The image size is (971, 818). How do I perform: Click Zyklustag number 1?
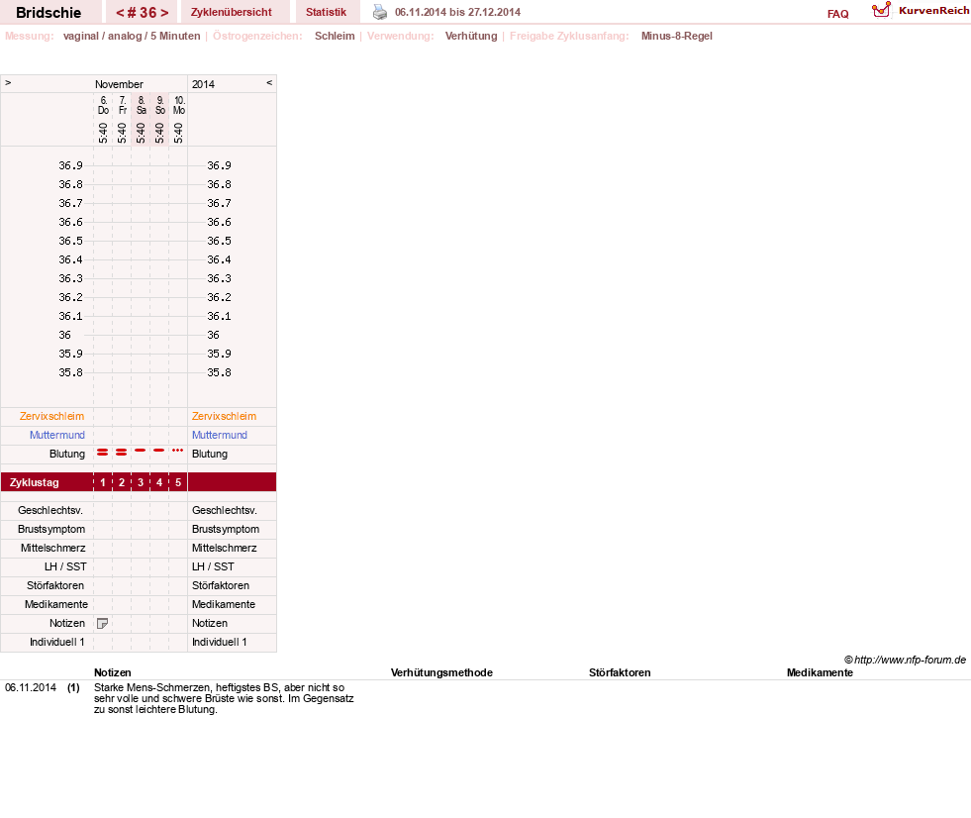[x=103, y=482]
